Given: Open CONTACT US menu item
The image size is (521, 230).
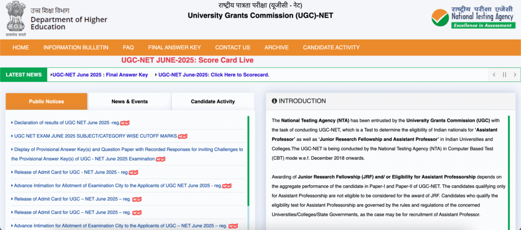Looking at the screenshot, I should point(233,47).
